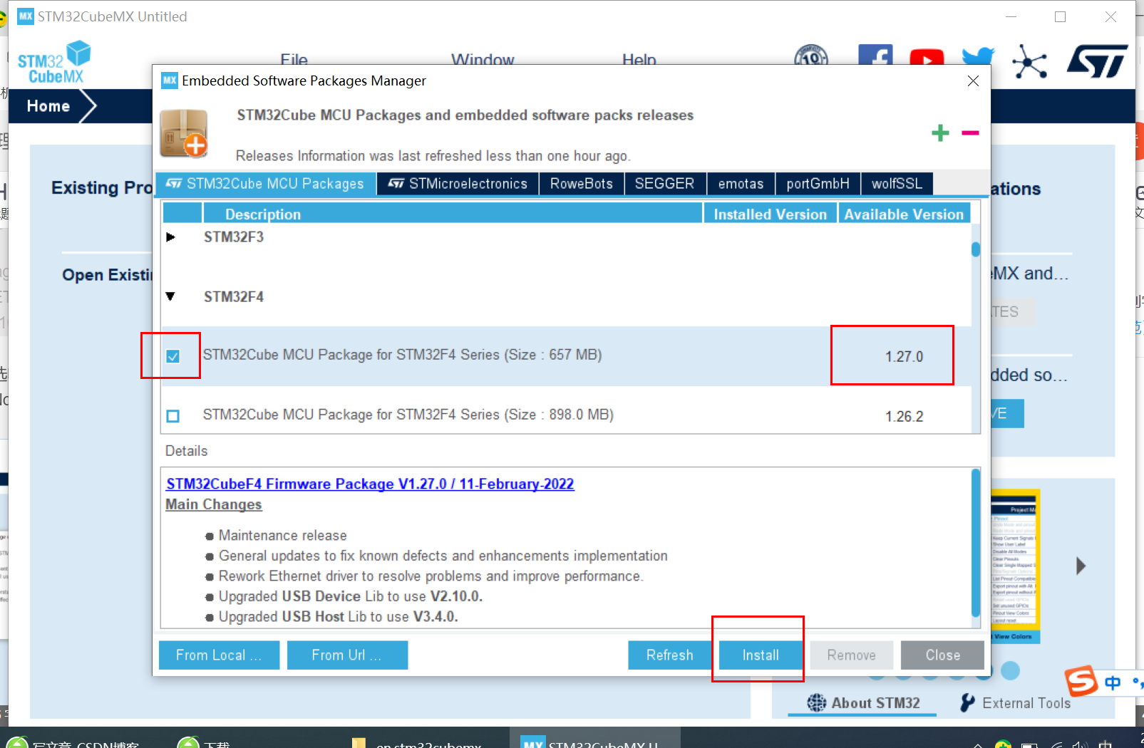Click the Details pane vertical scrollbar
Image resolution: width=1144 pixels, height=748 pixels.
(x=976, y=543)
